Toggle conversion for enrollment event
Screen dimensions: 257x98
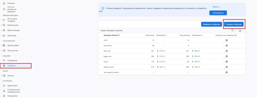pyautogui.click(x=226, y=46)
